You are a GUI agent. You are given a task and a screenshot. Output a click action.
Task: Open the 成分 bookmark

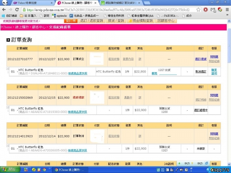[x=187, y=15]
